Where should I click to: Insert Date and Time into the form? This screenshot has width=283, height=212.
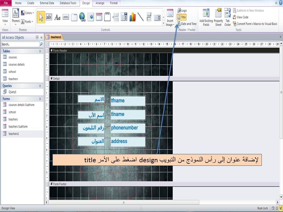(187, 24)
